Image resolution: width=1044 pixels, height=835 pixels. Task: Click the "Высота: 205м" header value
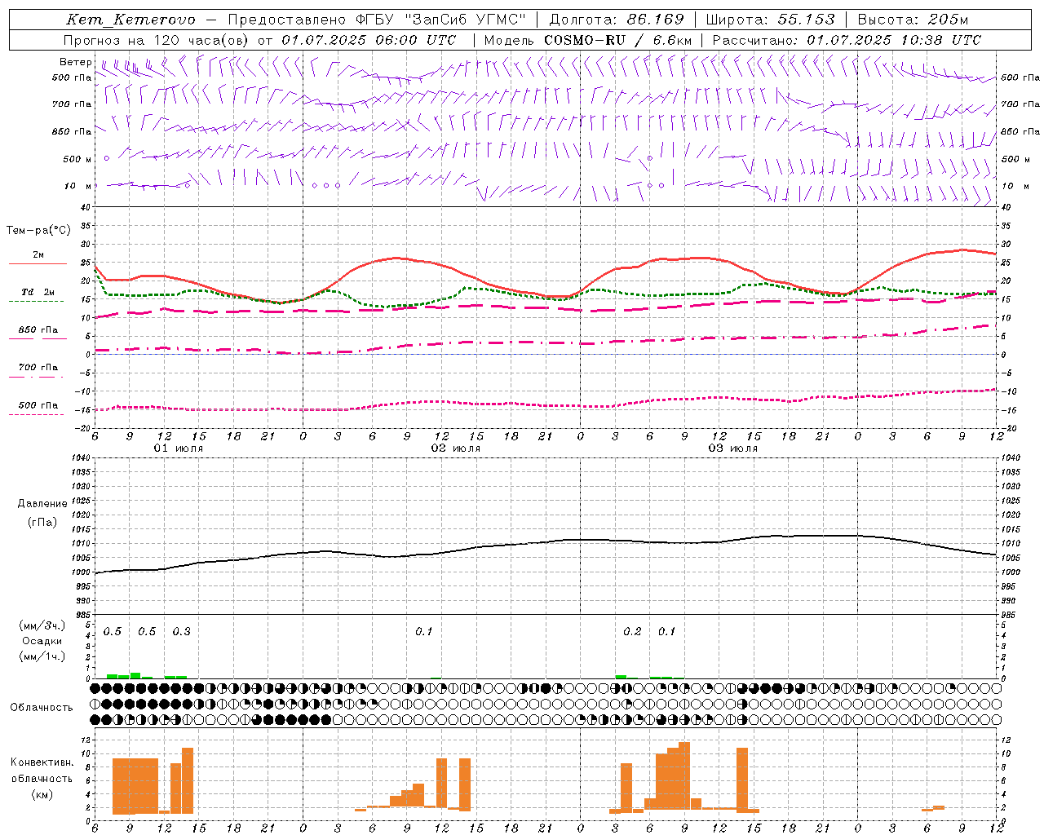(913, 20)
